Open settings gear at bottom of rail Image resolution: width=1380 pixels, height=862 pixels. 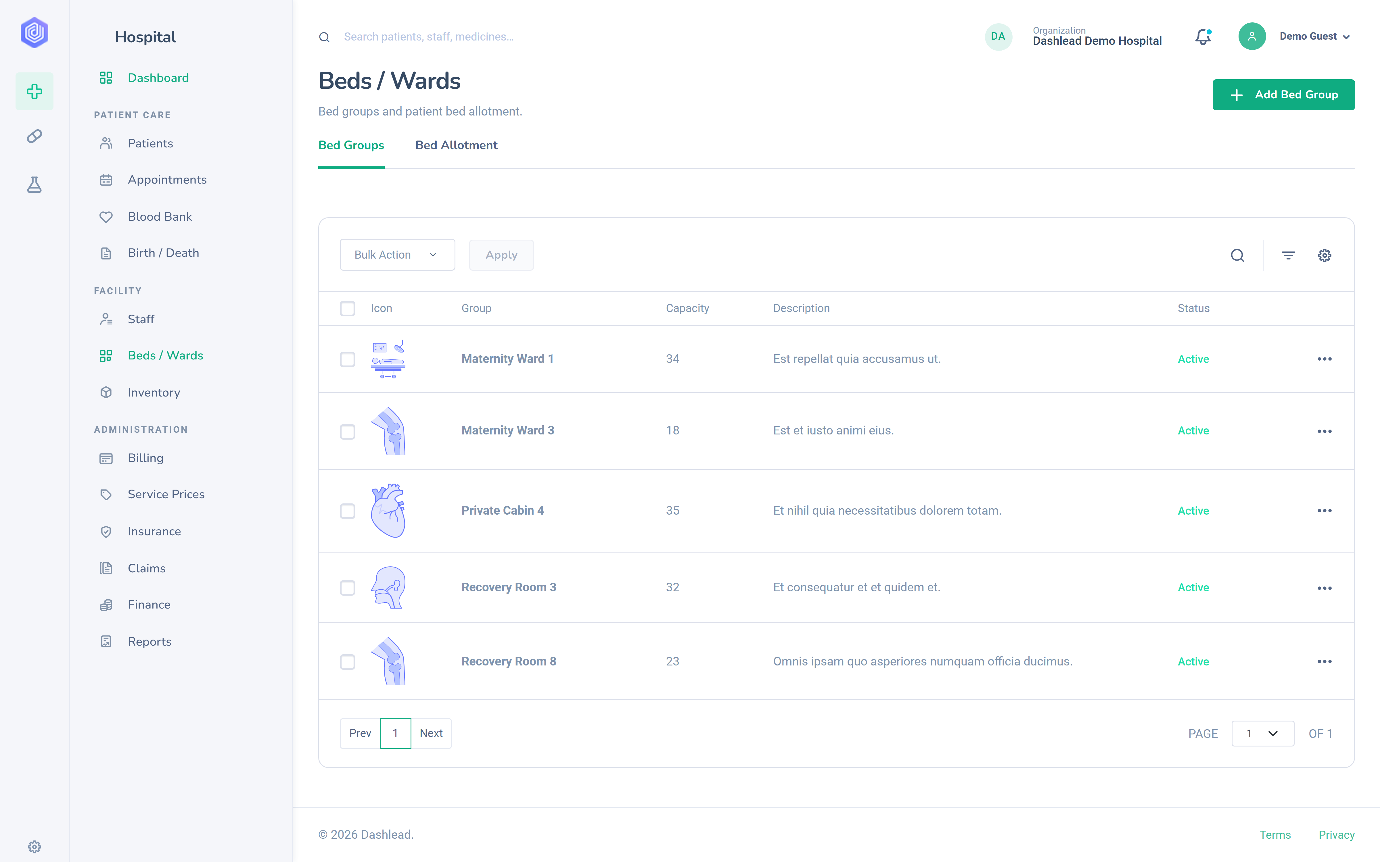tap(34, 846)
